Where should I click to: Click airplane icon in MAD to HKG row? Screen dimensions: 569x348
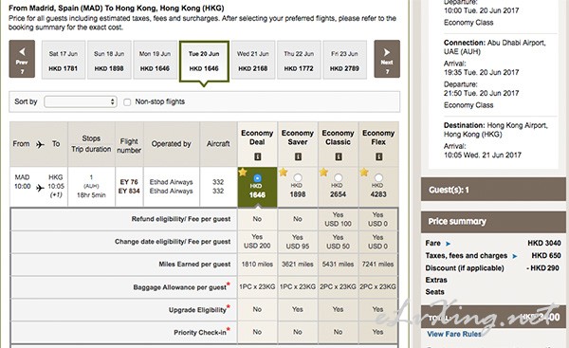[40, 188]
